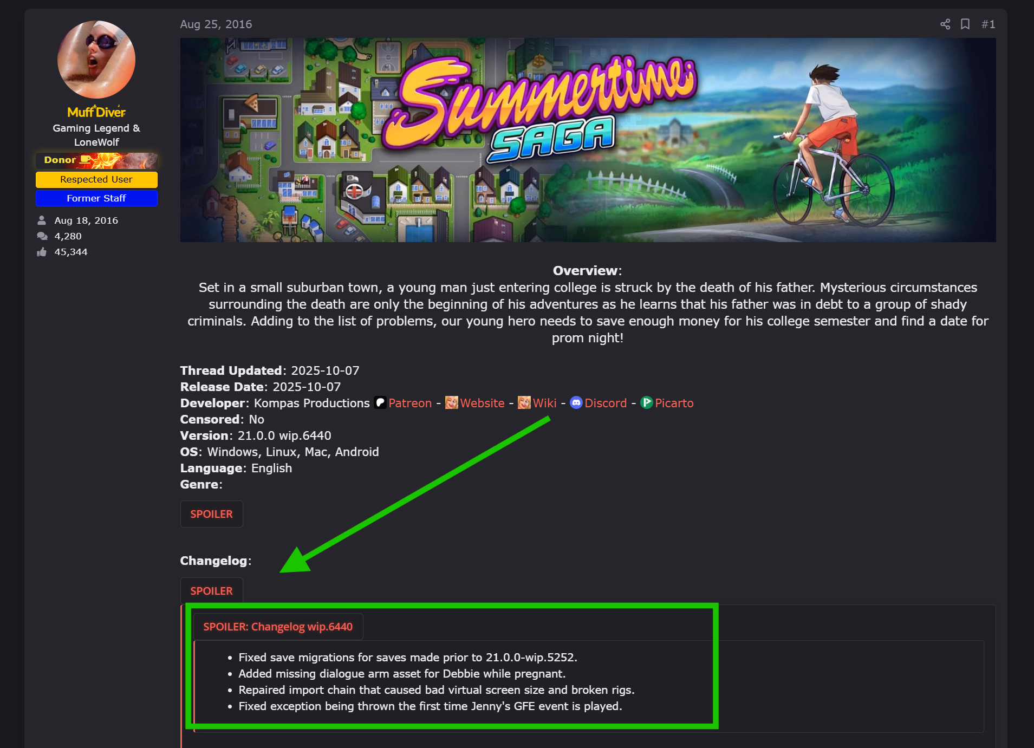Image resolution: width=1034 pixels, height=748 pixels.
Task: Expand the Genre SPOILER button
Action: 211,514
